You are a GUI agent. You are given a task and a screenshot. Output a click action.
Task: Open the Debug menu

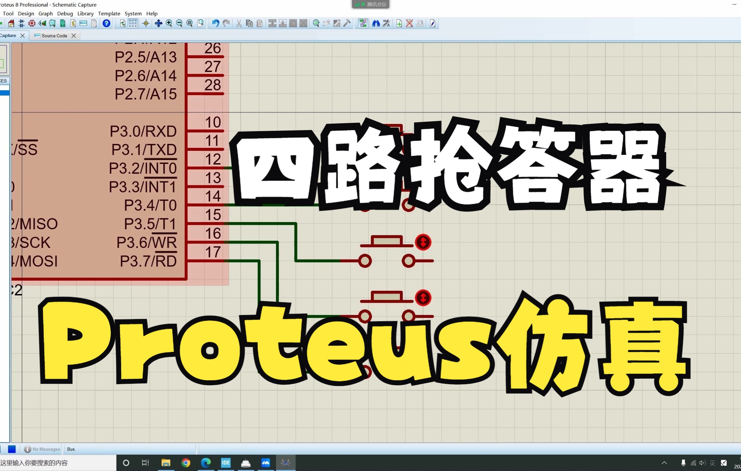65,13
